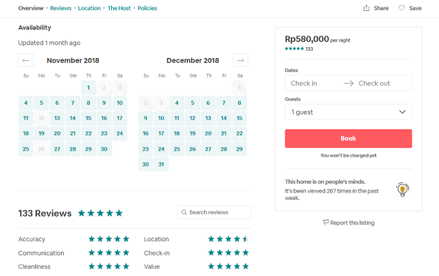Expand the 1 guest dropdown
This screenshot has width=439, height=276.
pos(348,112)
